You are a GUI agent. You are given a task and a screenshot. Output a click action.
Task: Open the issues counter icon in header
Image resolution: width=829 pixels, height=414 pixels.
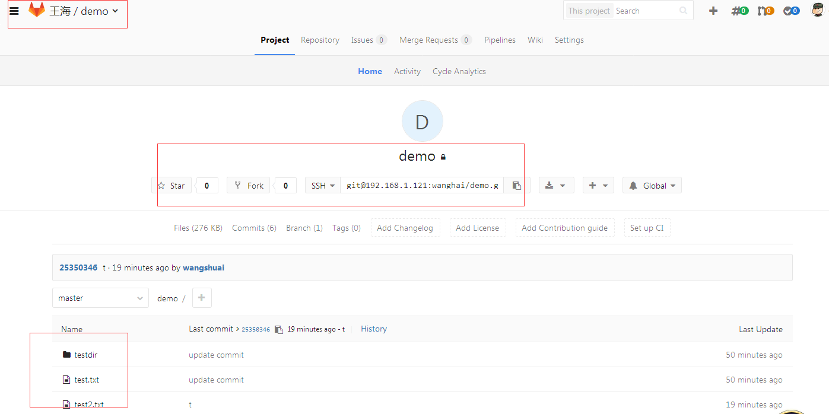tap(740, 11)
